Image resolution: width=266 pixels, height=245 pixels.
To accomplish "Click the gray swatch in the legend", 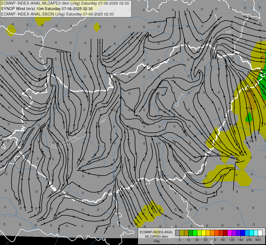I will (x=178, y=233).
